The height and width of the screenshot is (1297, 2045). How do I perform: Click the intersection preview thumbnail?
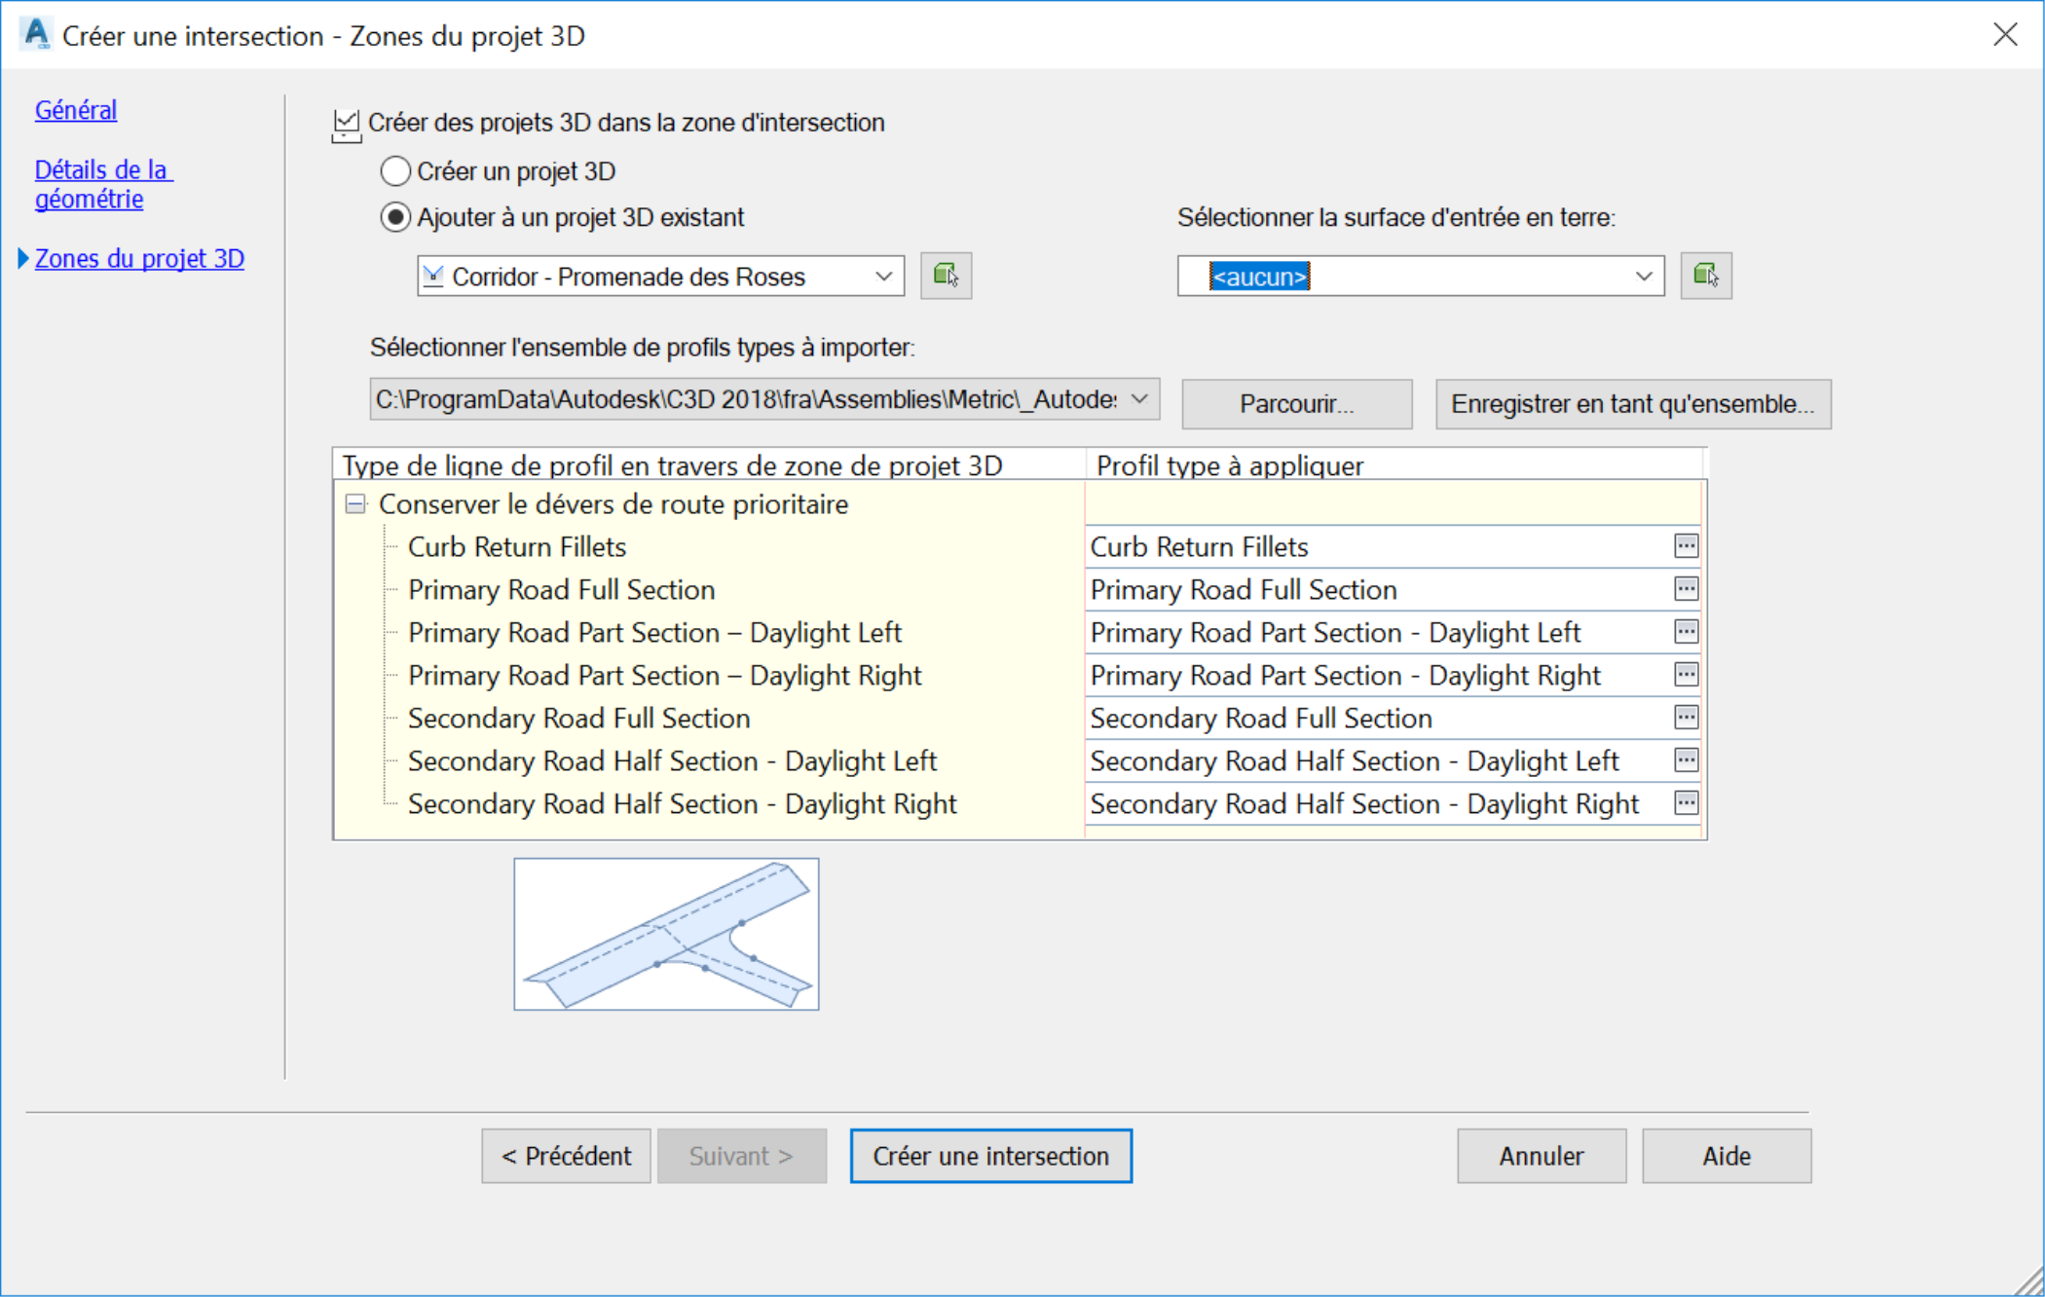coord(666,934)
